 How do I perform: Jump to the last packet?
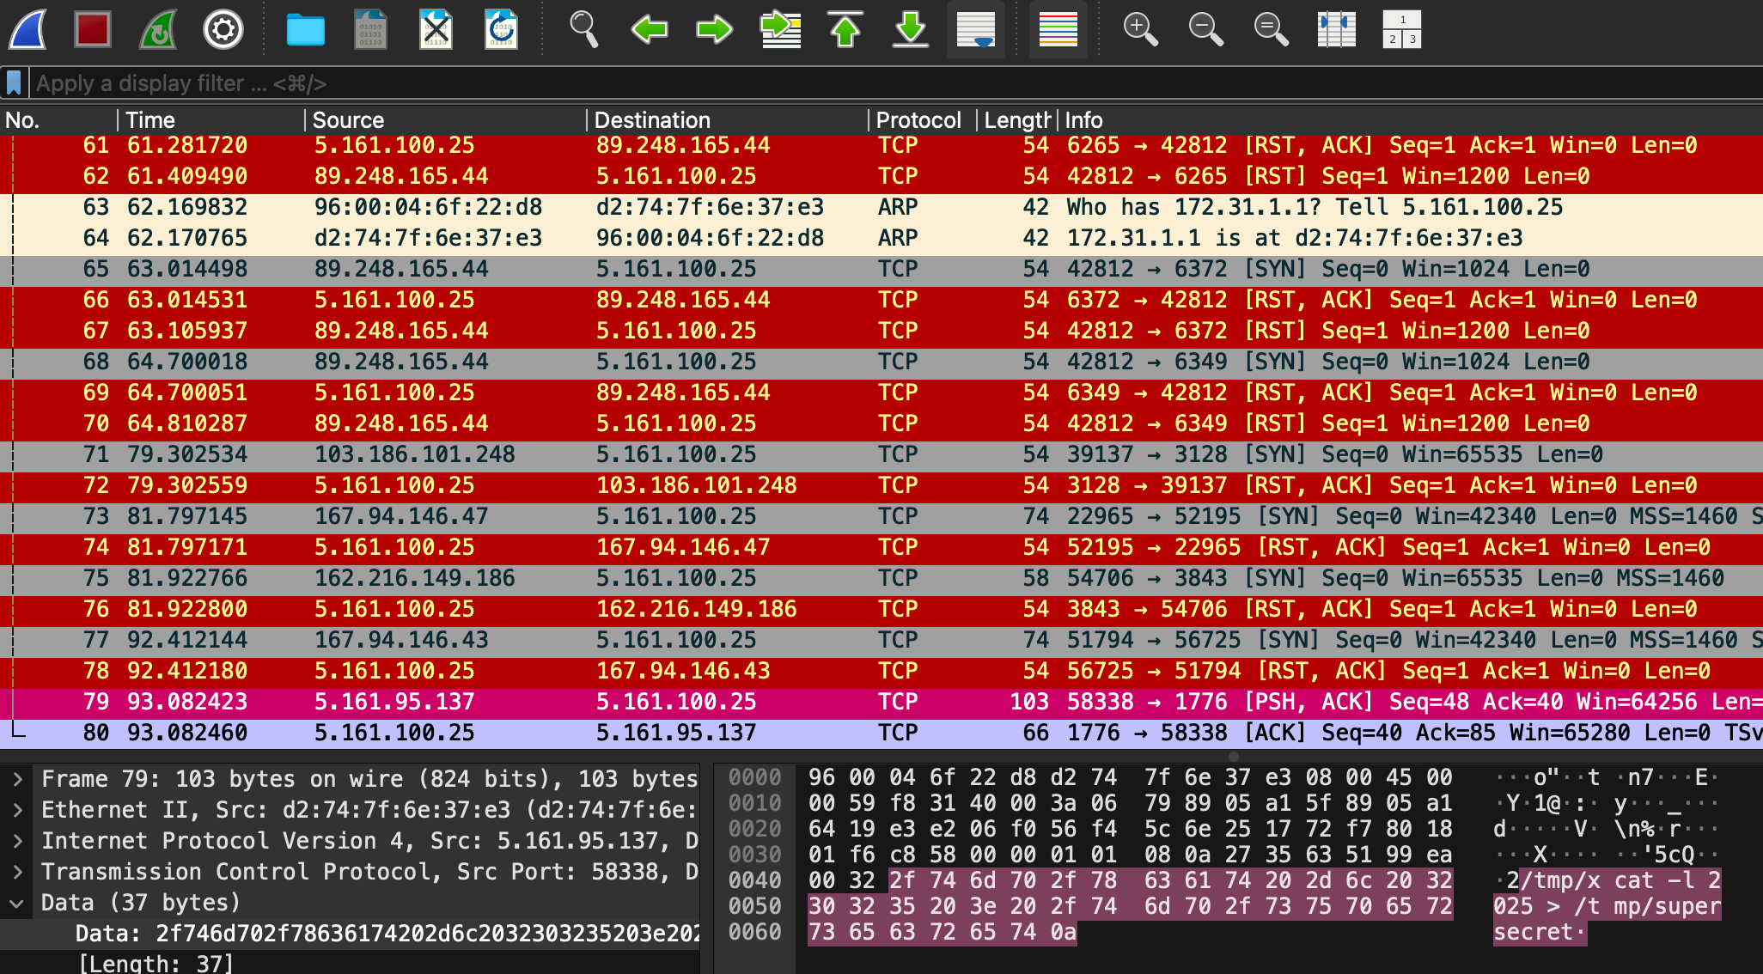(911, 30)
